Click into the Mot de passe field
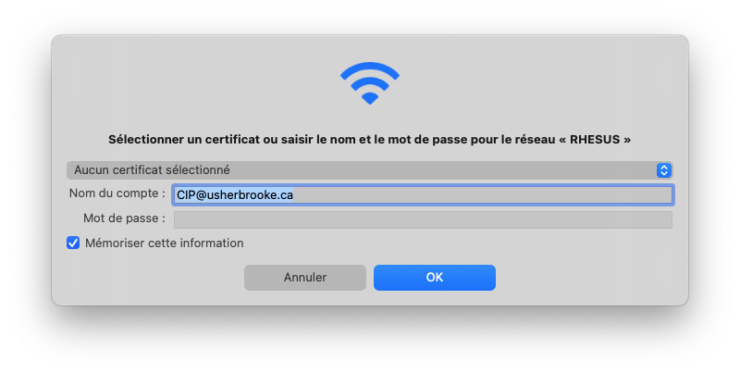This screenshot has width=740, height=374. 423,219
